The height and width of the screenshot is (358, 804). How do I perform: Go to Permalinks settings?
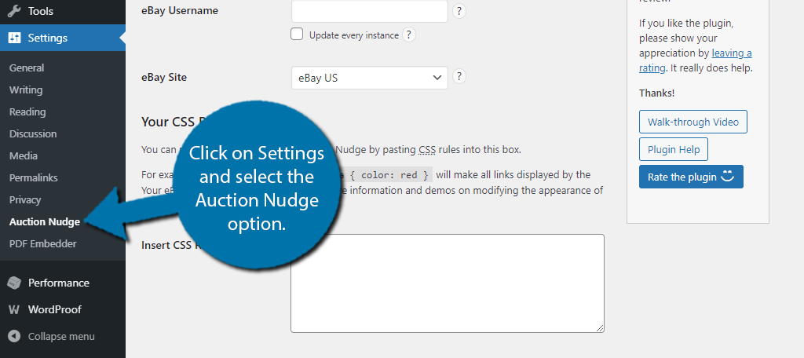[x=33, y=178]
